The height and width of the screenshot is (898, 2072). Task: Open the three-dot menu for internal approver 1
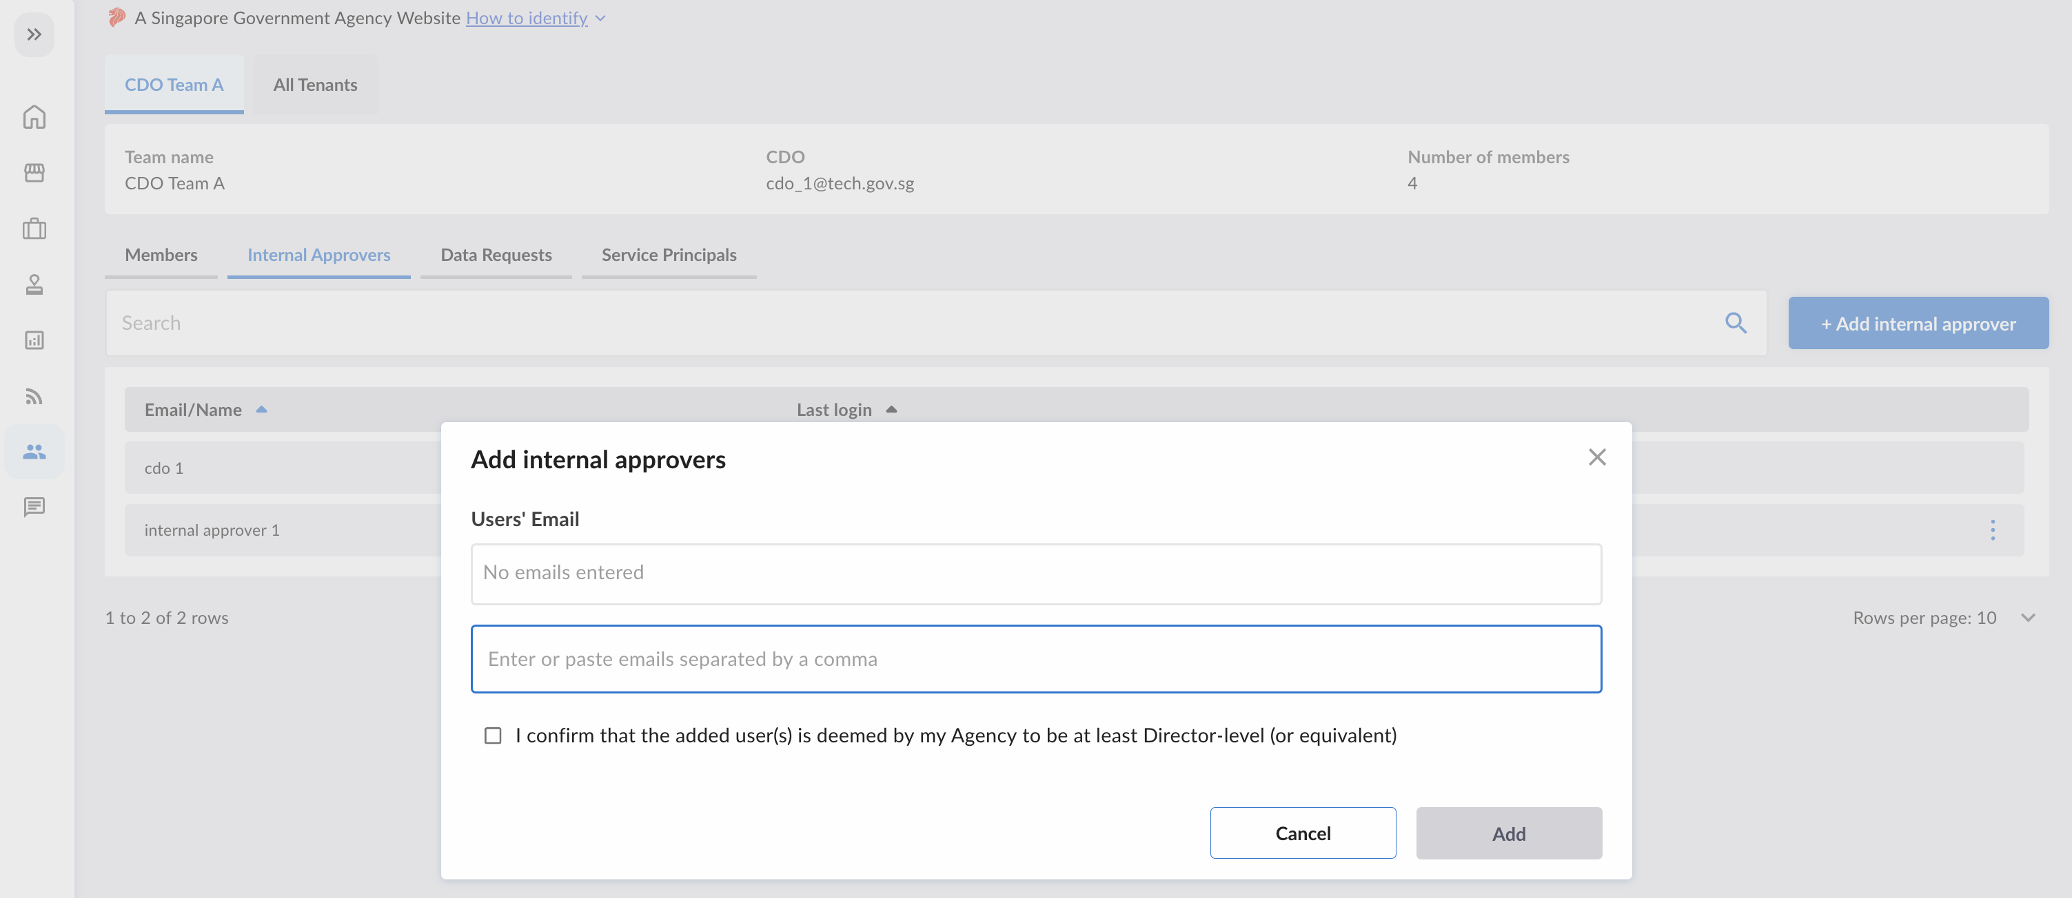(x=1992, y=530)
